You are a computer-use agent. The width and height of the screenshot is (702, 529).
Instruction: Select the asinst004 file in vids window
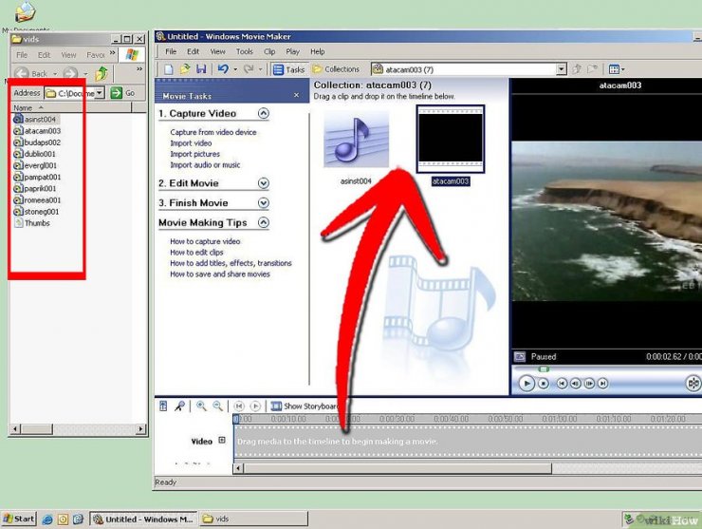pos(36,120)
